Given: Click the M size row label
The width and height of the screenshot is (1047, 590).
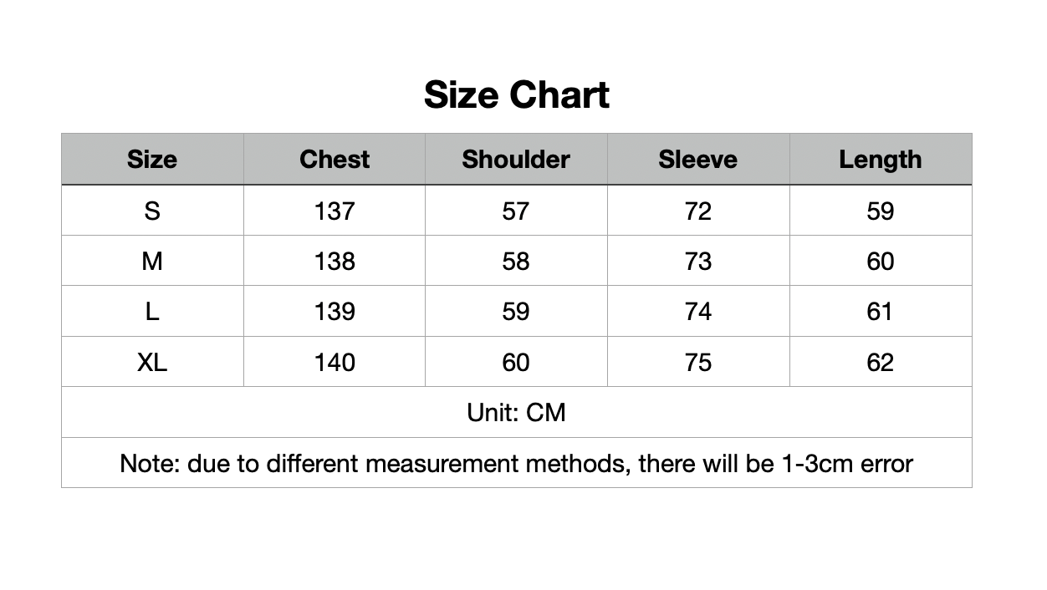Looking at the screenshot, I should pyautogui.click(x=152, y=262).
